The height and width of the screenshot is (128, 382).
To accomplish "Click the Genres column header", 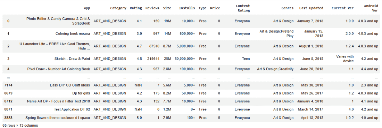I will (288, 8).
